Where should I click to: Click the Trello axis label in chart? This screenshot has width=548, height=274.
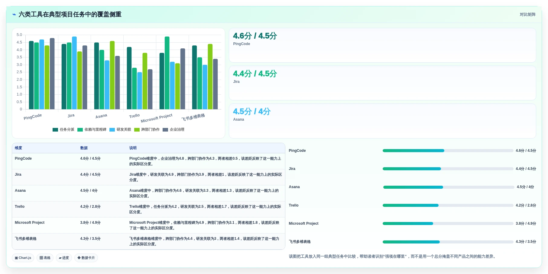[x=135, y=116]
